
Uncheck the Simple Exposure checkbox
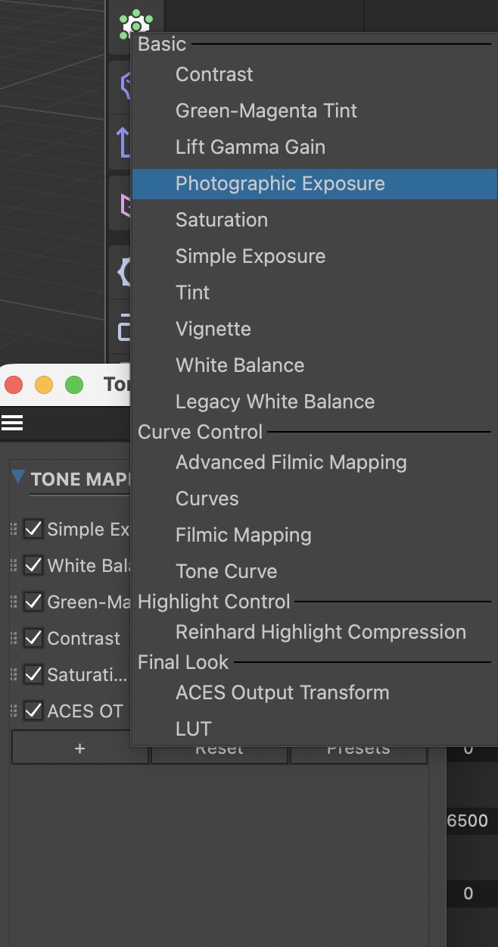click(x=33, y=529)
